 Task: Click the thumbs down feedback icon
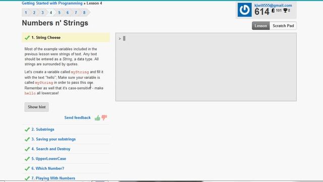tap(104, 117)
